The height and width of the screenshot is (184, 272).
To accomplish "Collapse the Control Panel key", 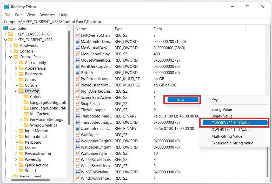I will click(x=11, y=57).
